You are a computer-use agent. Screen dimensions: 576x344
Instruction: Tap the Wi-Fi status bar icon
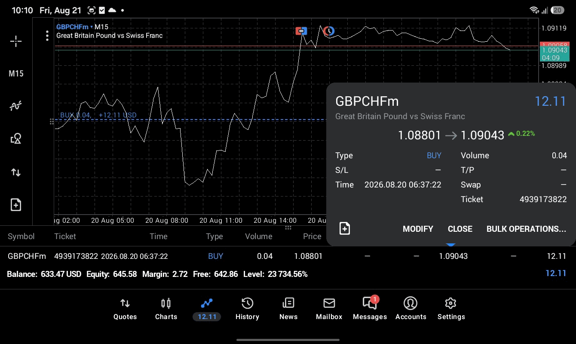(x=534, y=10)
